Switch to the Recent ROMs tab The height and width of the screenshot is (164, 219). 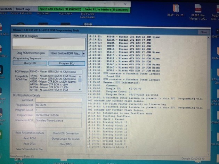[x=6, y=9]
